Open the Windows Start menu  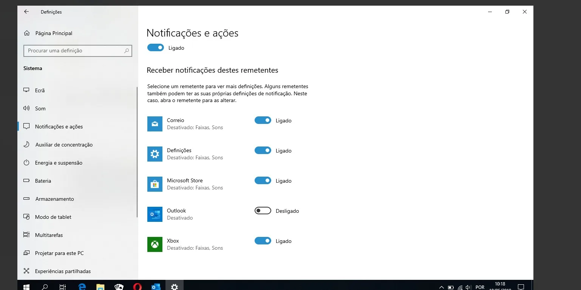coord(26,287)
